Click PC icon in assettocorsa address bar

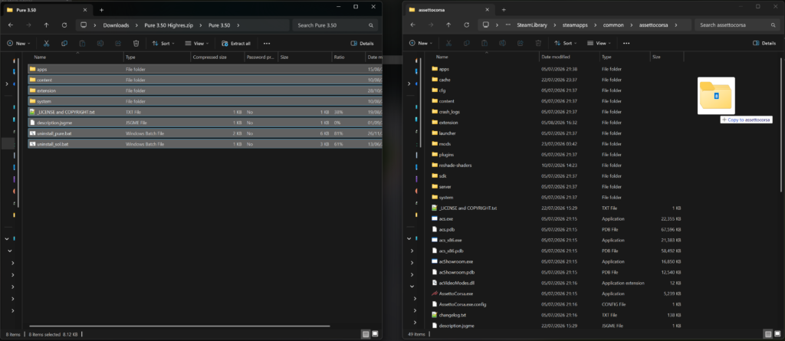(x=485, y=25)
